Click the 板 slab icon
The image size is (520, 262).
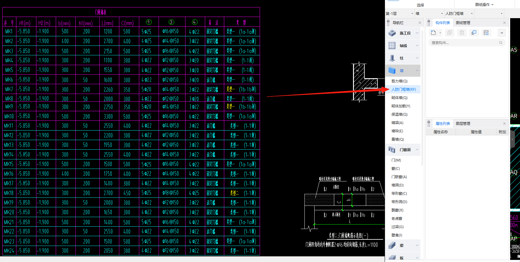tap(392, 258)
